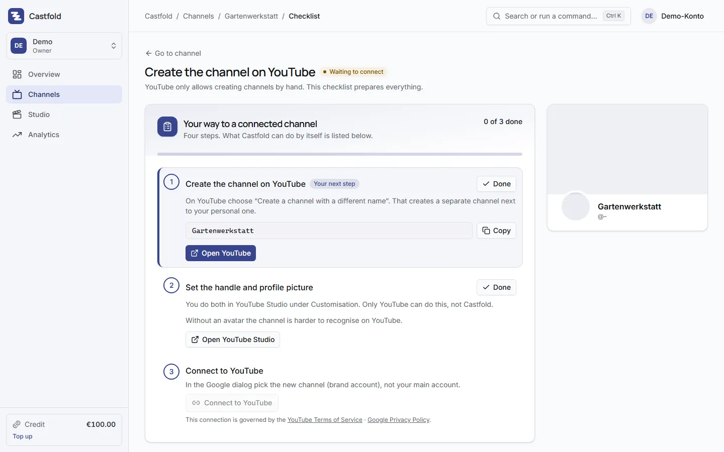The height and width of the screenshot is (452, 724).
Task: Click the channel preview avatar placeholder
Action: pos(576,206)
